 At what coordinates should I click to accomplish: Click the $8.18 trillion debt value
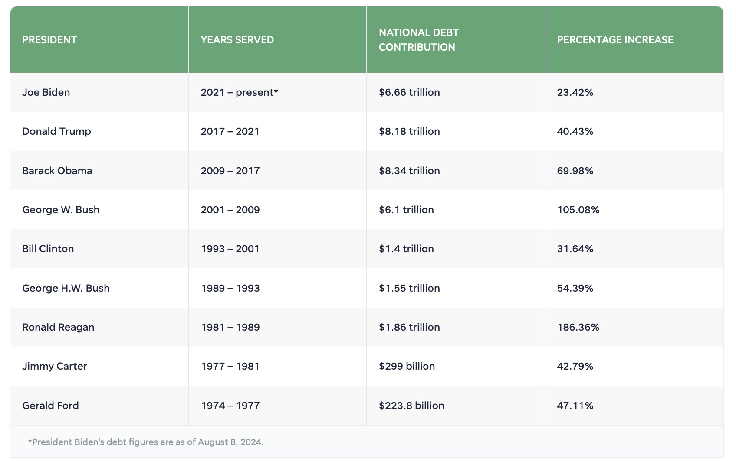click(409, 131)
